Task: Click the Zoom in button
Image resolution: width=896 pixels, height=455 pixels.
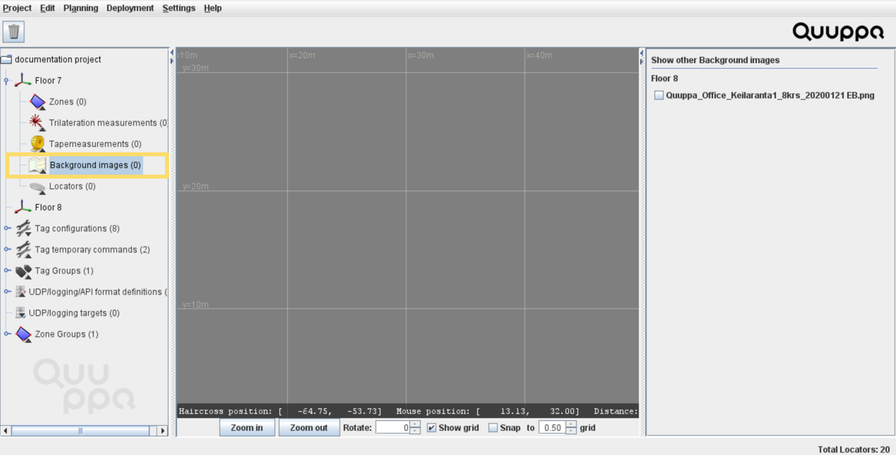Action: tap(247, 427)
